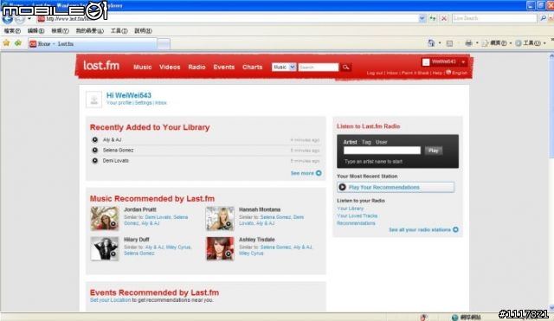Viewport: 554px width, 321px height.
Task: Switch radio input to the Artist tab
Action: (x=350, y=142)
